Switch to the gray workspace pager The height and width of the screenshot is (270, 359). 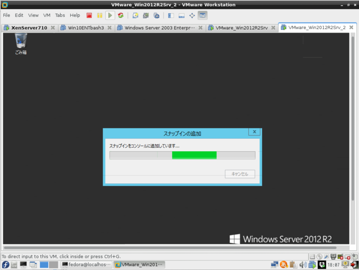(54, 265)
